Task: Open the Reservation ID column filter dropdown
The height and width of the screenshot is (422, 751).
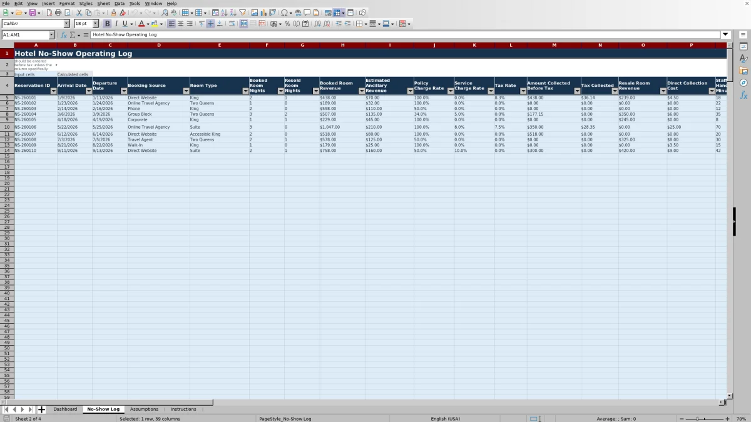Action: [x=53, y=91]
